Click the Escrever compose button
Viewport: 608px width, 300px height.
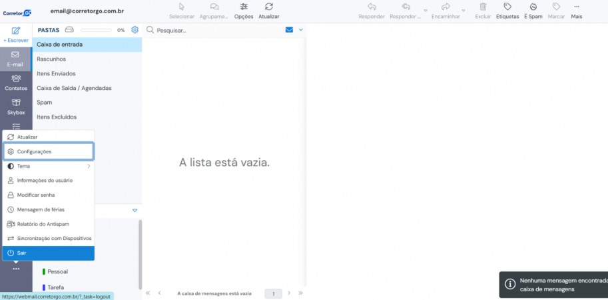[16, 35]
